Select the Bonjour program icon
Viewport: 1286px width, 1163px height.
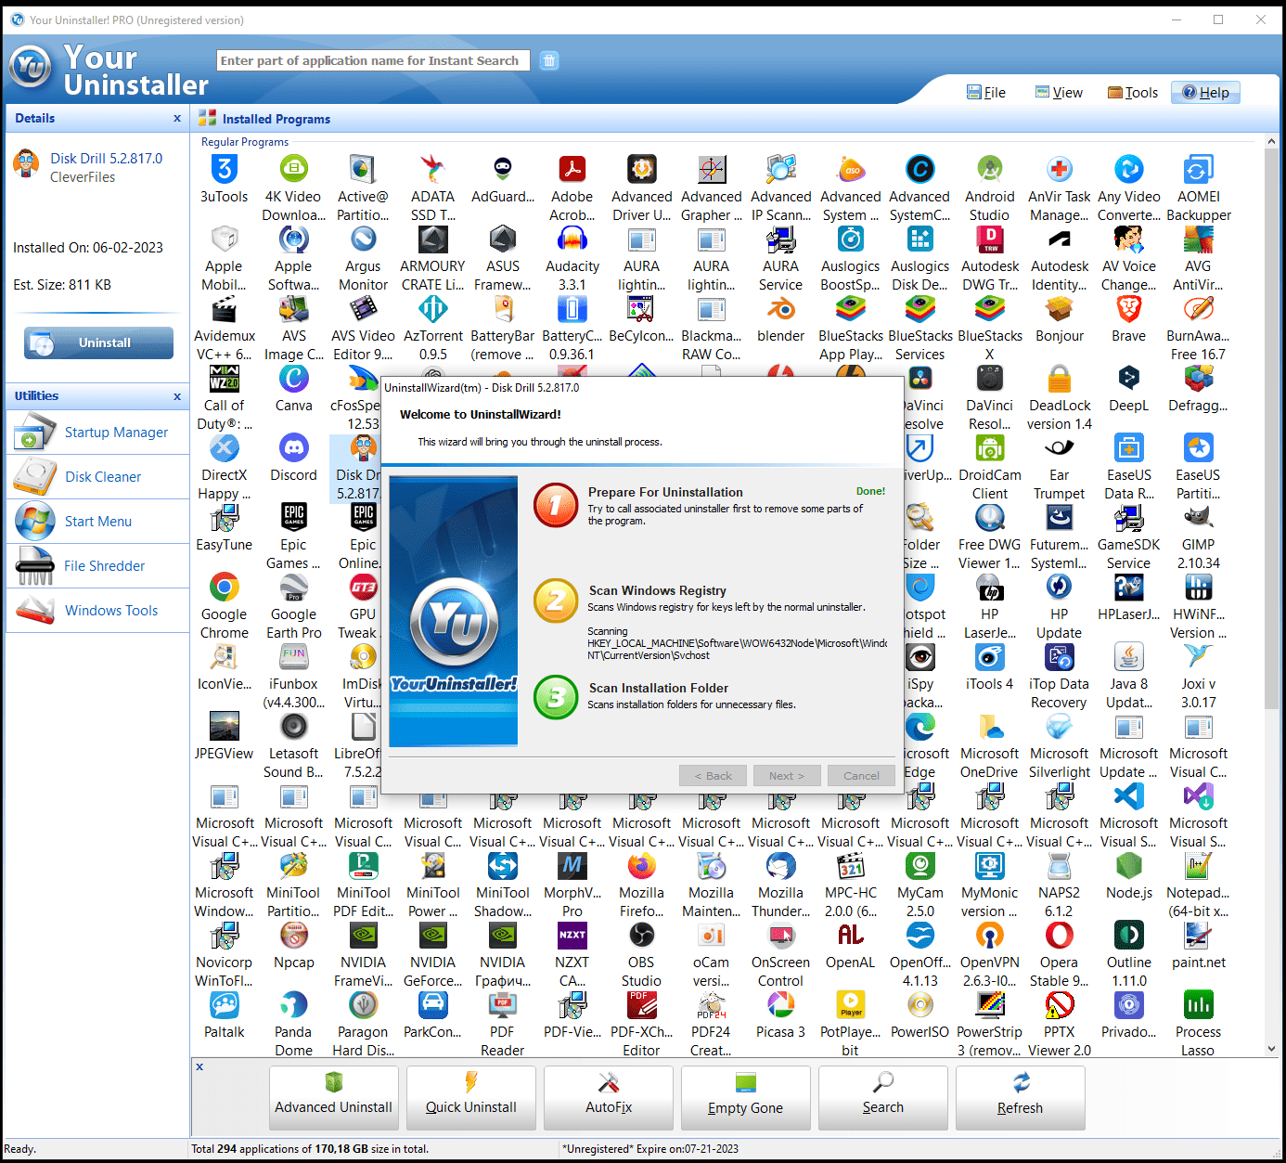click(1060, 309)
